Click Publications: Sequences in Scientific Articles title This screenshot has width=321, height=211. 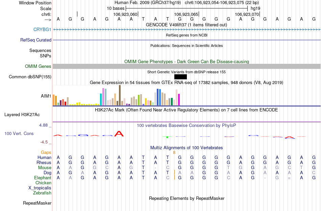pos(187,46)
